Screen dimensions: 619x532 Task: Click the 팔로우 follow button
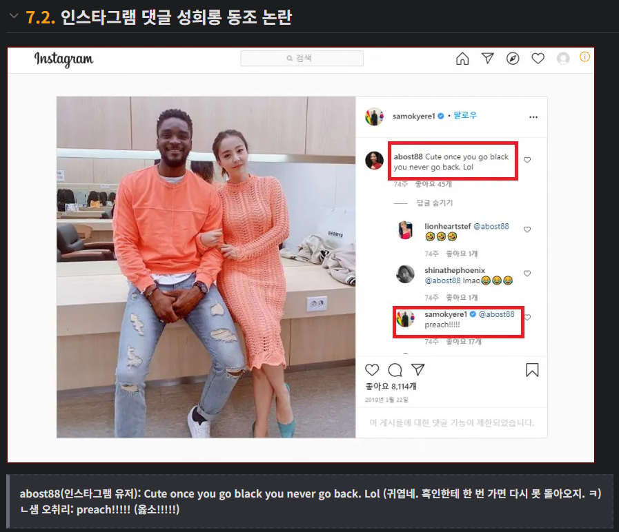[x=465, y=115]
